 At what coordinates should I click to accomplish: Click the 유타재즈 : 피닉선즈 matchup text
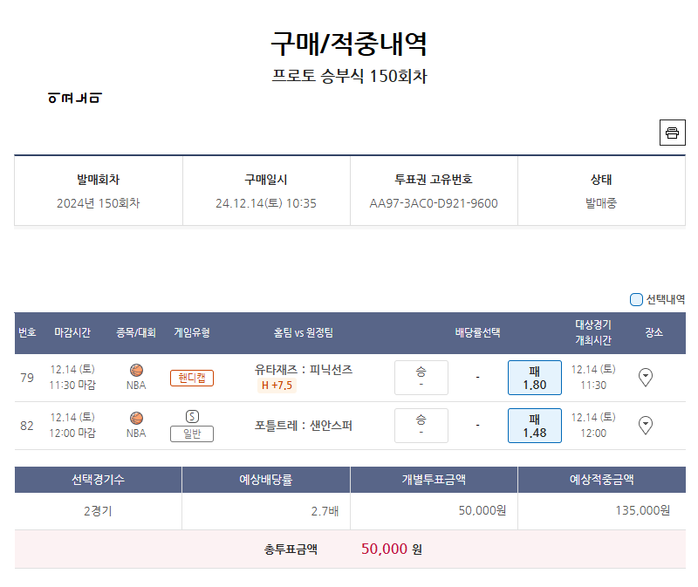(304, 369)
